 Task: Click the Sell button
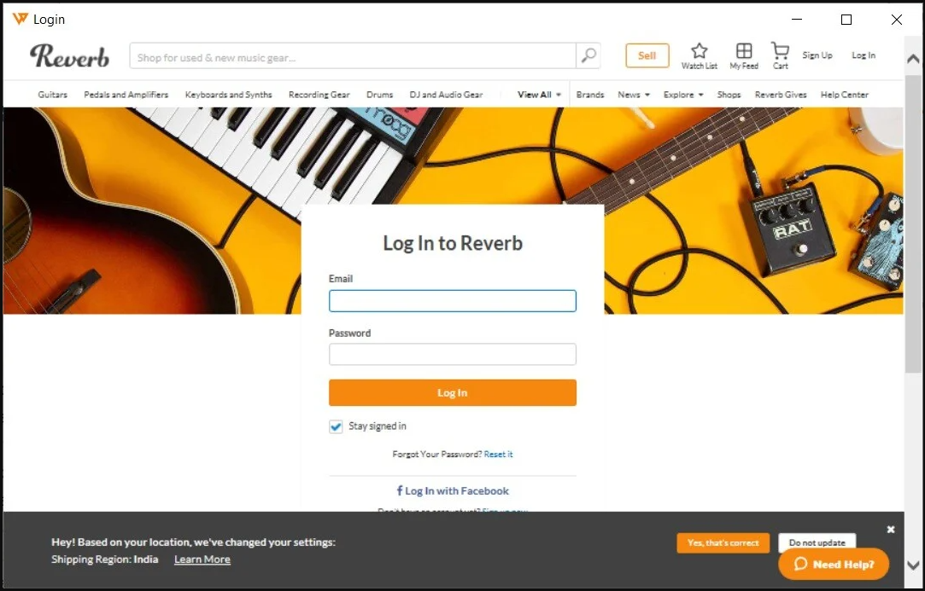(647, 55)
